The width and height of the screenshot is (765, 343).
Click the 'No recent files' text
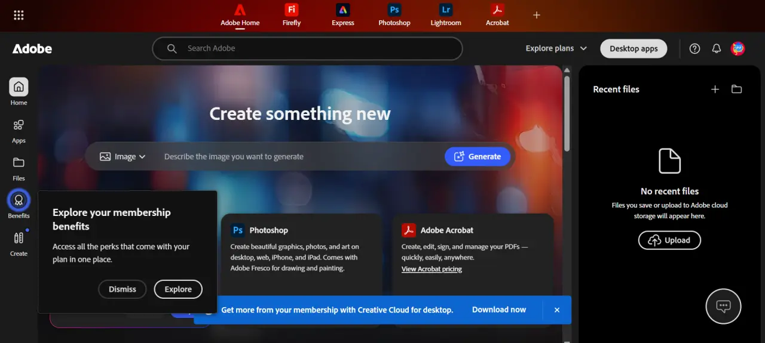coord(669,191)
